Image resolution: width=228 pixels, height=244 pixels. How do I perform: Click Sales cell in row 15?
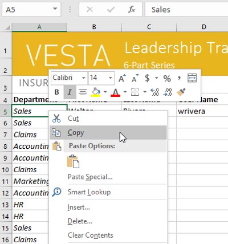[30, 228]
